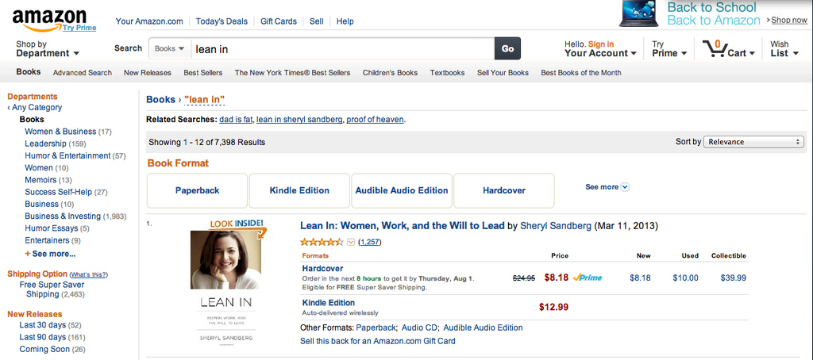Open the 1,257 reviews link
Screen dimensions: 813x360
click(370, 242)
